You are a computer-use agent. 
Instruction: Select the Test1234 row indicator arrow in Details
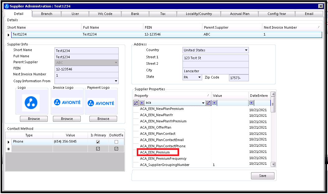coord(9,35)
